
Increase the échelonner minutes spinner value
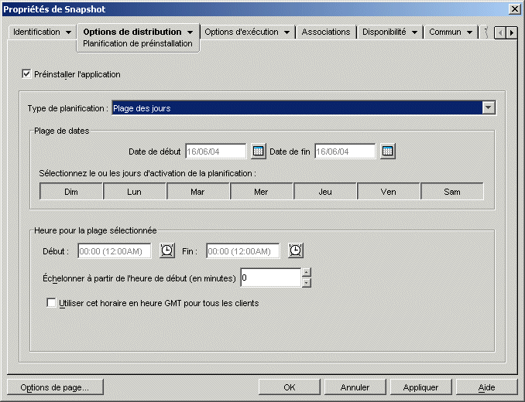coord(307,272)
